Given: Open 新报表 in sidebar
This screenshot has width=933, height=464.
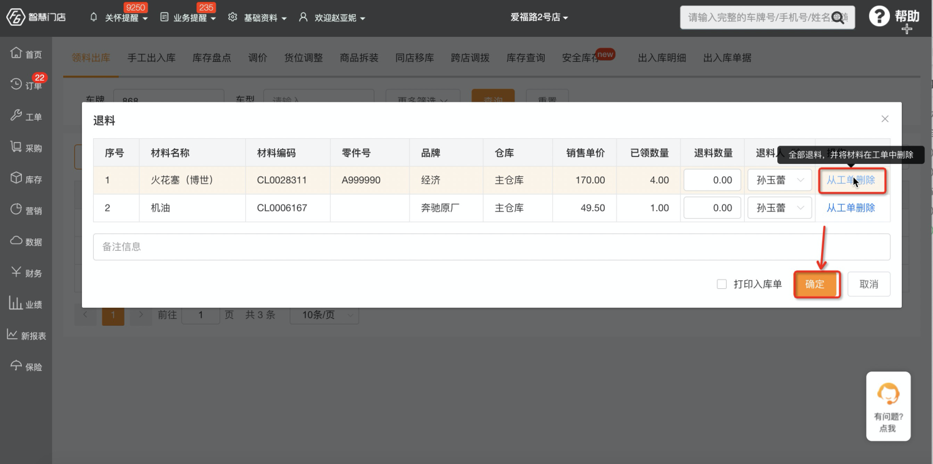Looking at the screenshot, I should pyautogui.click(x=26, y=335).
